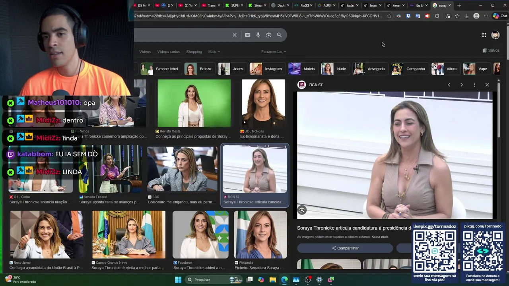509x286 pixels.
Task: Switch to the Vídeos curtos tab
Action: 169,52
